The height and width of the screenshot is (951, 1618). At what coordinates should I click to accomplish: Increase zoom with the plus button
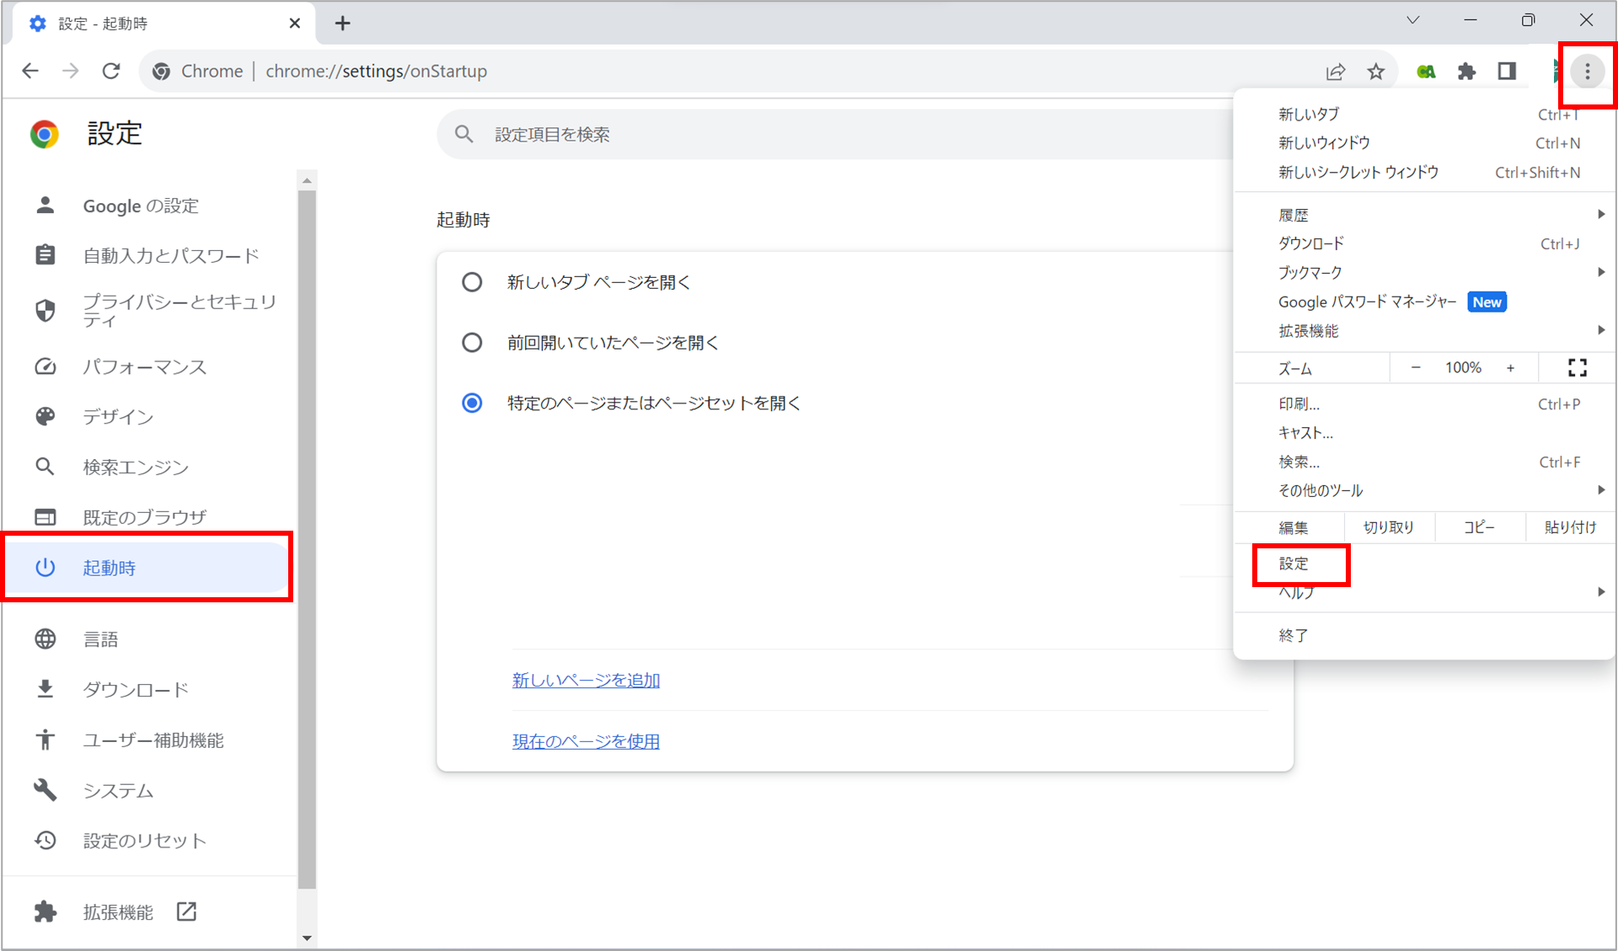click(x=1510, y=368)
